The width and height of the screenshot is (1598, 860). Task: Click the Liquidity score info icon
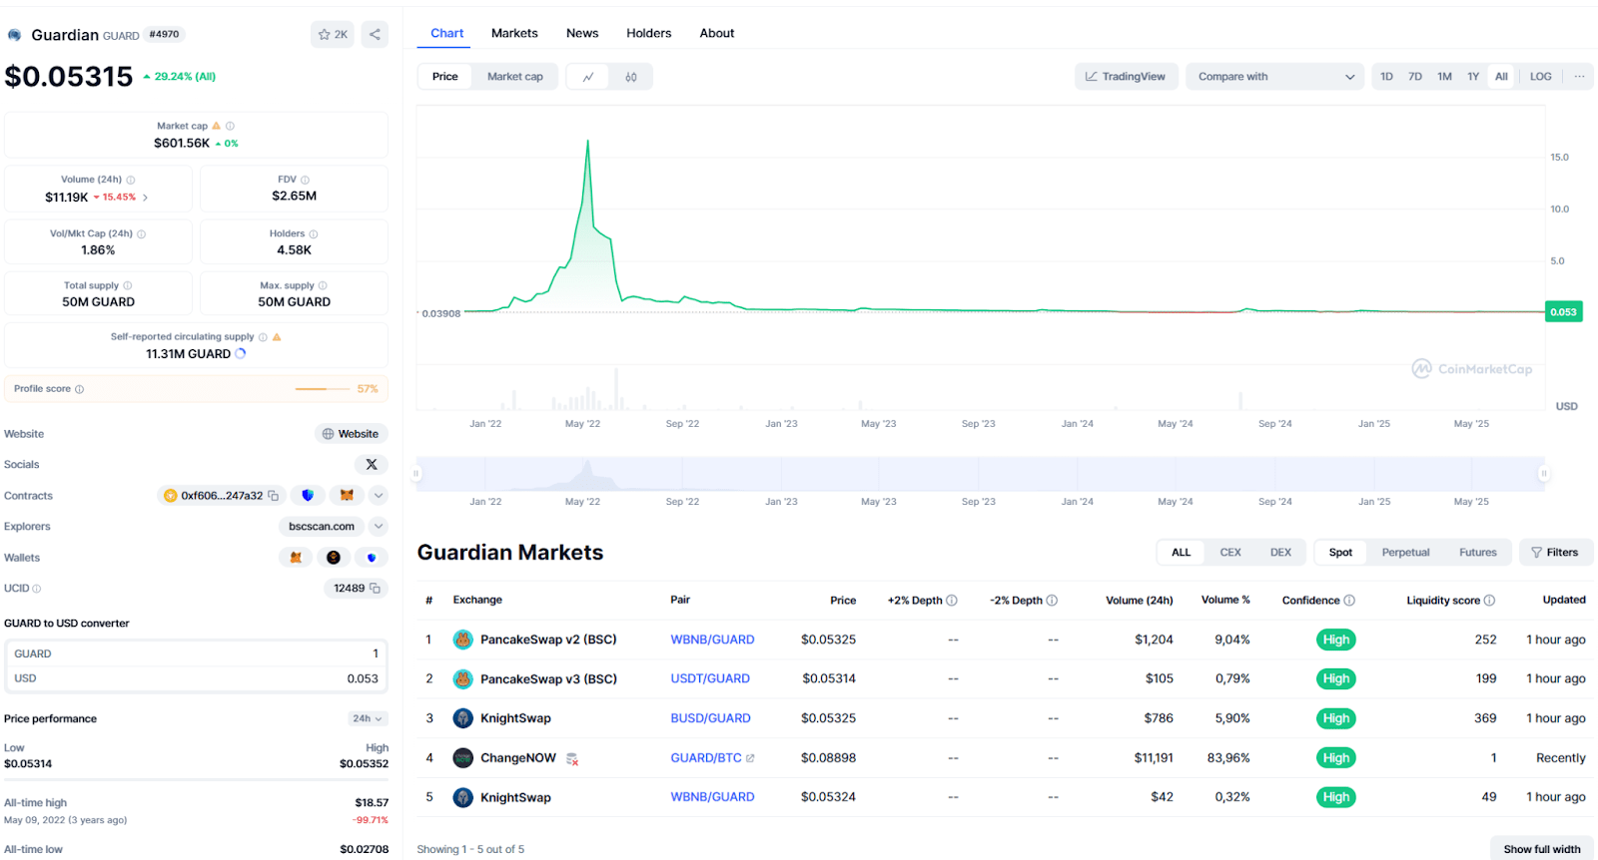click(x=1489, y=601)
